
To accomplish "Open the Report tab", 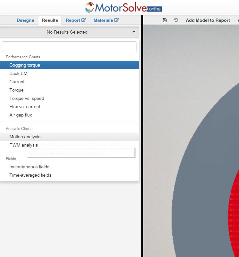I will pyautogui.click(x=76, y=20).
